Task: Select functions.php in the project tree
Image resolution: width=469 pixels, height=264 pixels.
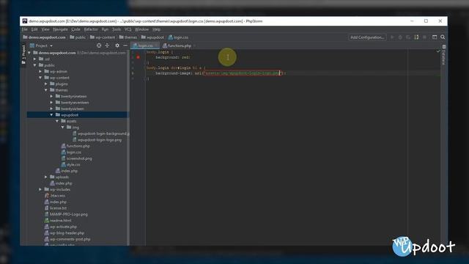Action: click(x=75, y=146)
